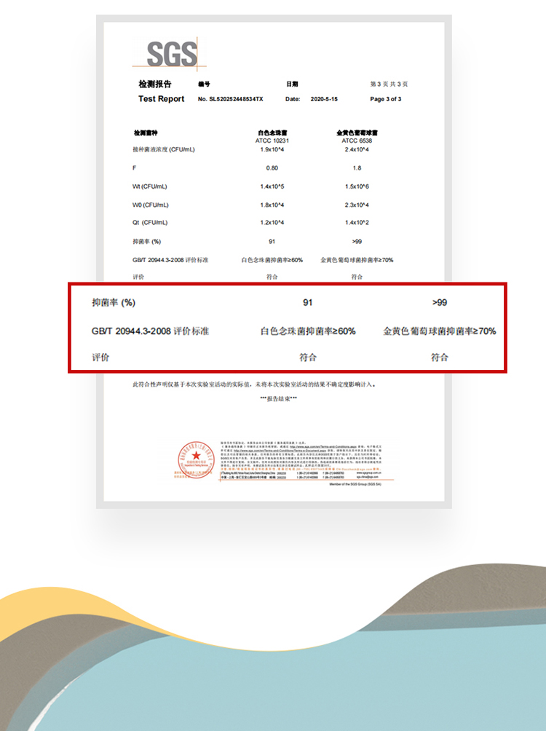The height and width of the screenshot is (731, 546).
Task: Click the enlarged 91 value in red box
Action: pos(308,302)
